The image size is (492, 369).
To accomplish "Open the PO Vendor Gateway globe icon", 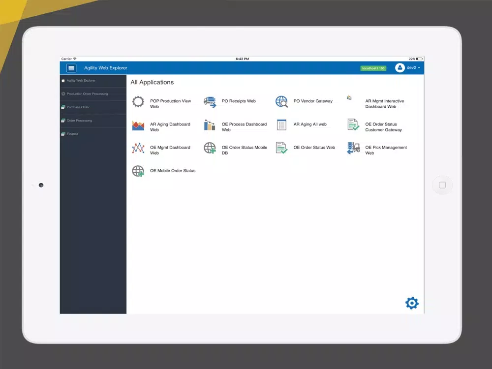I will pyautogui.click(x=281, y=102).
